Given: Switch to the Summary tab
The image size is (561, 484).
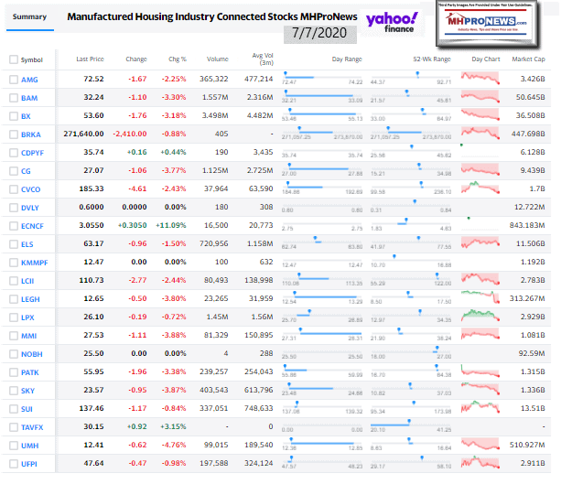Looking at the screenshot, I should pyautogui.click(x=28, y=16).
